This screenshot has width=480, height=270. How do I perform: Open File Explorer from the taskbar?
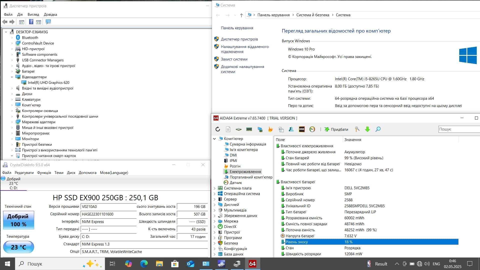coord(159,264)
